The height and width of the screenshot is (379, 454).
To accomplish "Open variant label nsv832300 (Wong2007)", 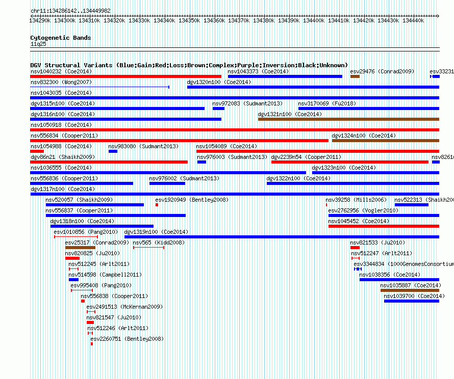I will tap(61, 82).
